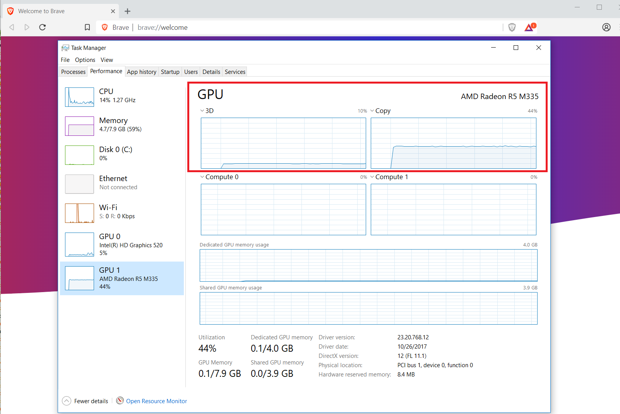Click the Compute 0 usage graph
Viewport: 620px width, 414px height.
point(283,209)
